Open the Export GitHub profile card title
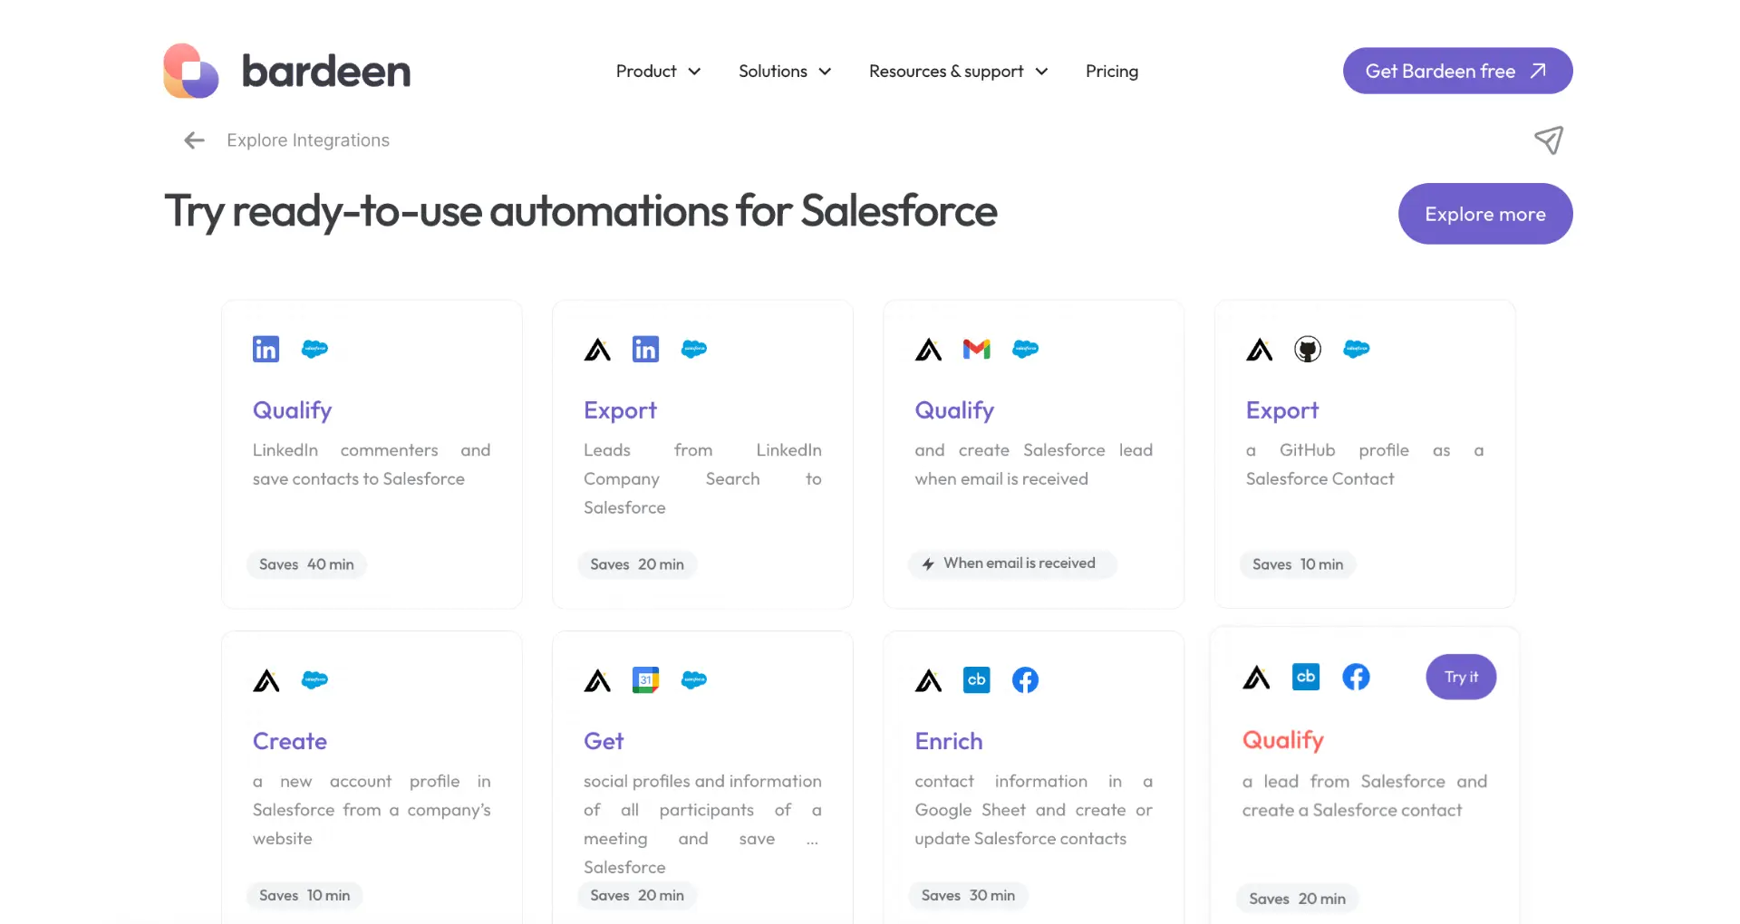 [1282, 410]
